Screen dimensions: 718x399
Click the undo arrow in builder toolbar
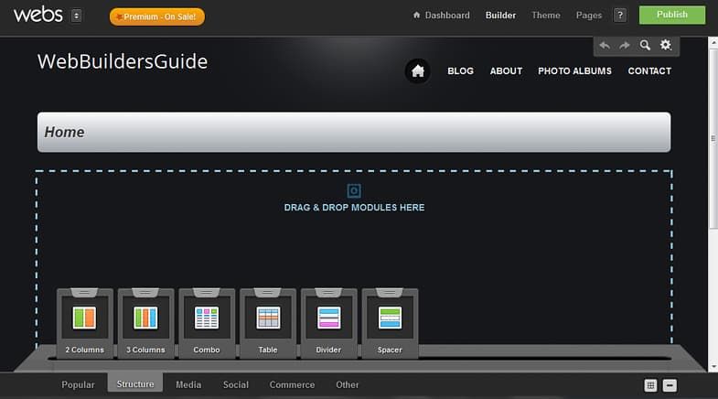click(605, 45)
